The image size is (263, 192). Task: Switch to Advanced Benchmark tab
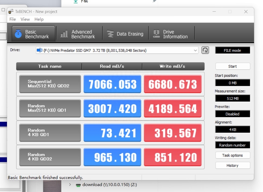(79, 34)
